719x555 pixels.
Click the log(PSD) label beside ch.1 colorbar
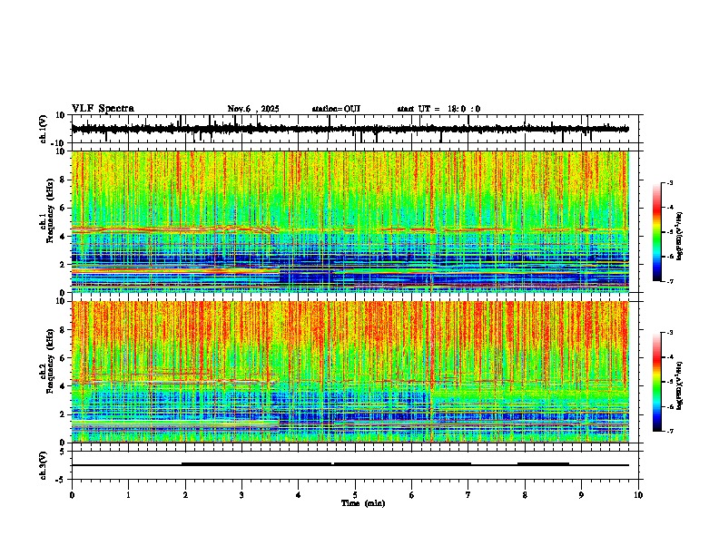(x=680, y=237)
